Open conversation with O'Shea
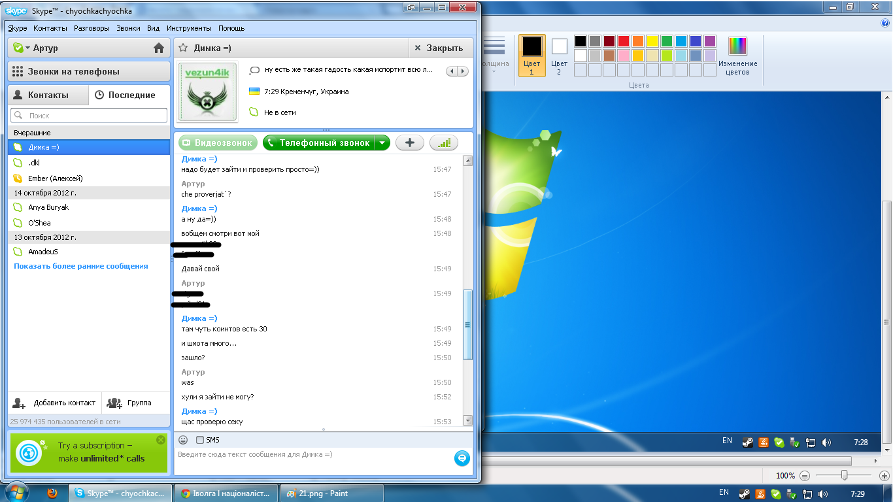The image size is (893, 502). (x=89, y=223)
